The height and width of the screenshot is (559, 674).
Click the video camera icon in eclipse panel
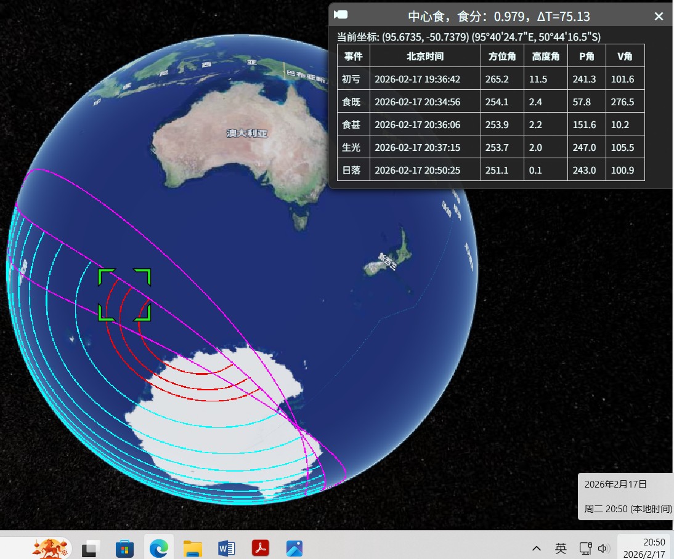pyautogui.click(x=342, y=15)
